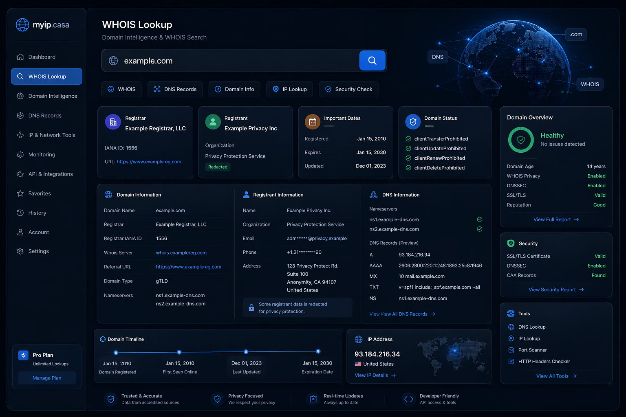The height and width of the screenshot is (417, 626).
Task: Open Favorites from the sidebar
Action: point(39,193)
